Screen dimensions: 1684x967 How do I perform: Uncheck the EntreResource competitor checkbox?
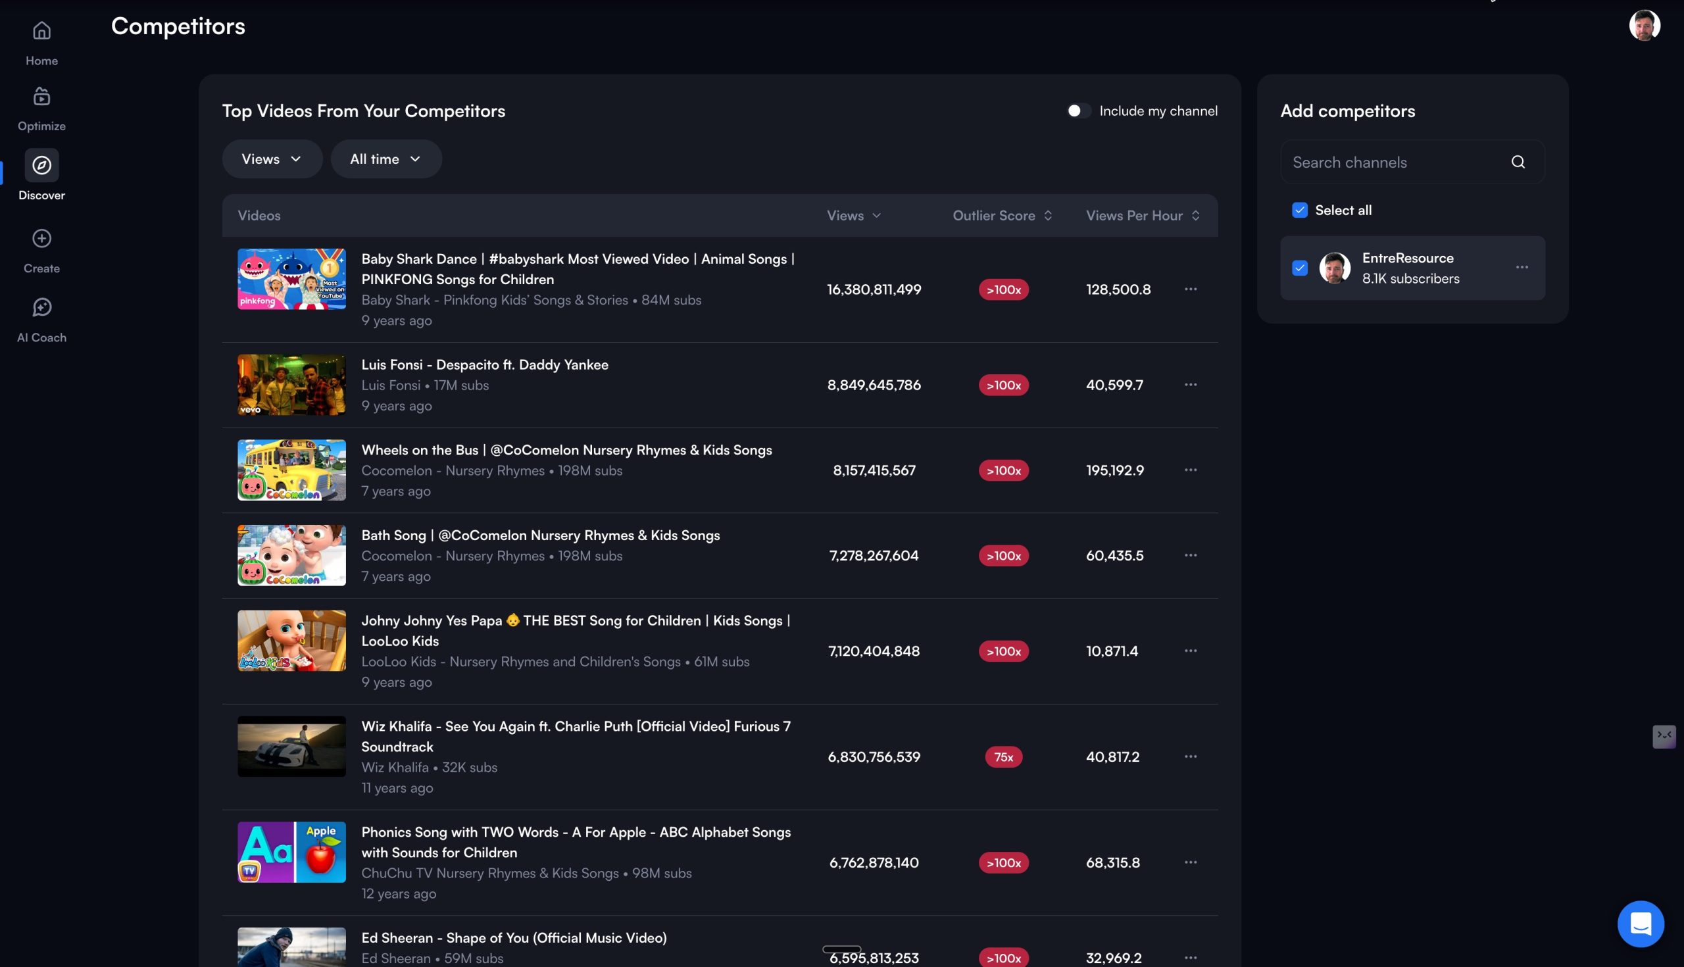click(x=1300, y=268)
